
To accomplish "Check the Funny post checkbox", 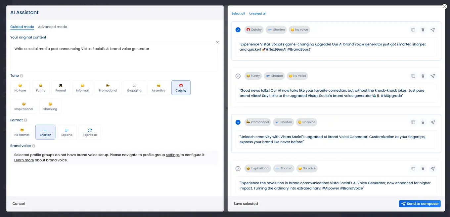I will tap(238, 76).
